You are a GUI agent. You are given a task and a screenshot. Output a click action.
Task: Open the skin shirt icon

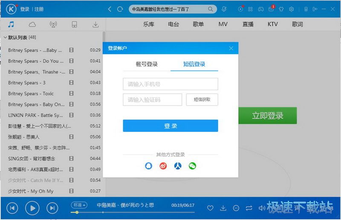(x=281, y=9)
